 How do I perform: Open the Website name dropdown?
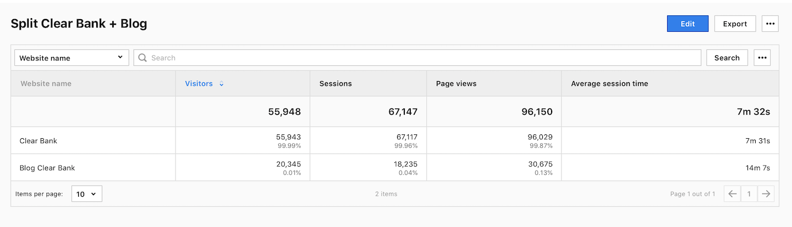(71, 58)
